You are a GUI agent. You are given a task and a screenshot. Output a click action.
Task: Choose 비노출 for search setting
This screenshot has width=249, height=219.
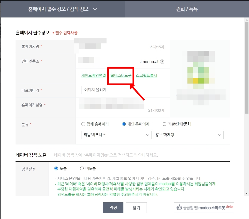[82, 168]
